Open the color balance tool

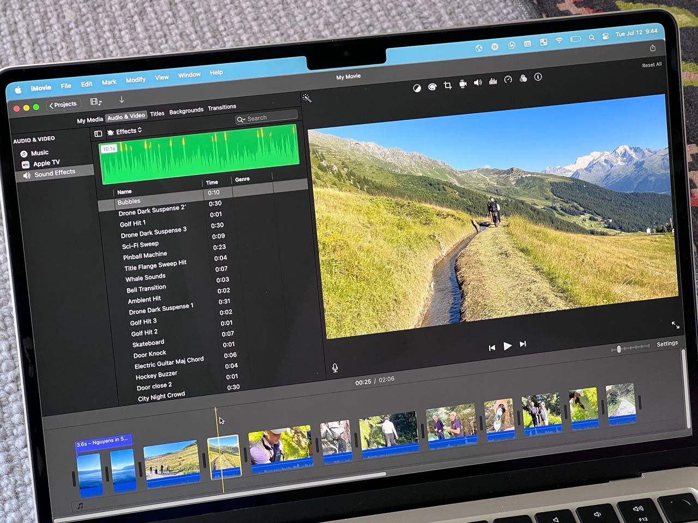[417, 88]
